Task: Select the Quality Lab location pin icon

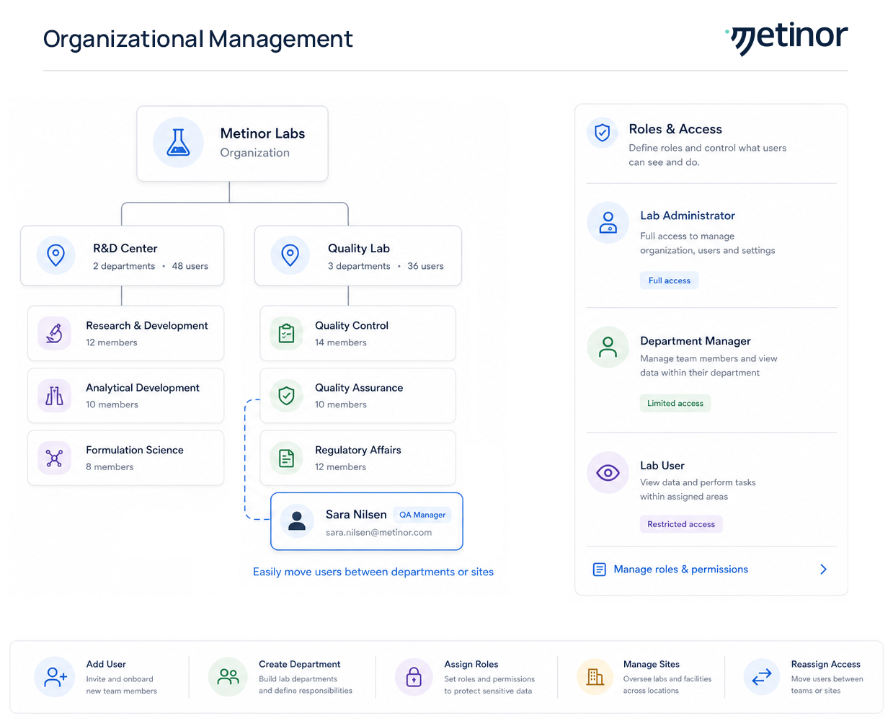Action: (290, 254)
